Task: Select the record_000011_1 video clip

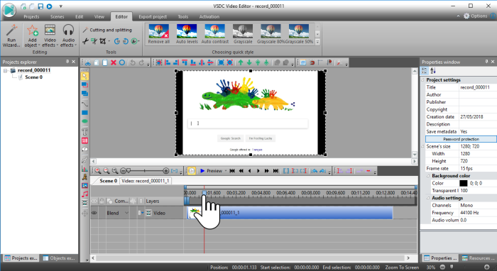Action: pos(290,213)
